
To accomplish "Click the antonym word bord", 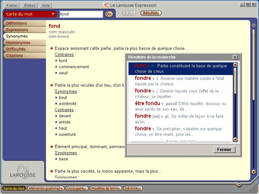I will (63, 60).
